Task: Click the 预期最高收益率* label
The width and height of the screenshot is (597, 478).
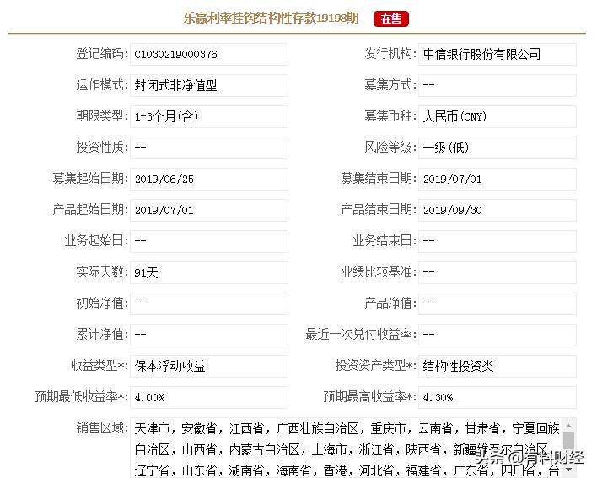Action: click(369, 397)
